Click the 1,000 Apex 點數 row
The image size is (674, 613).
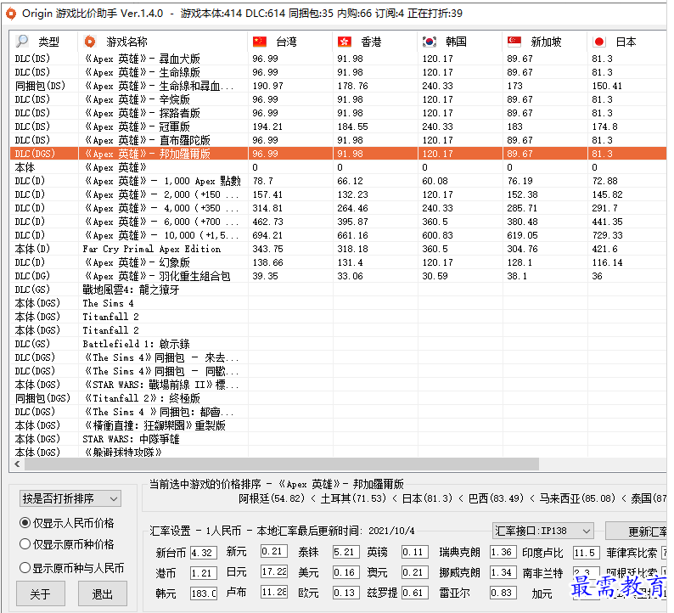339,181
